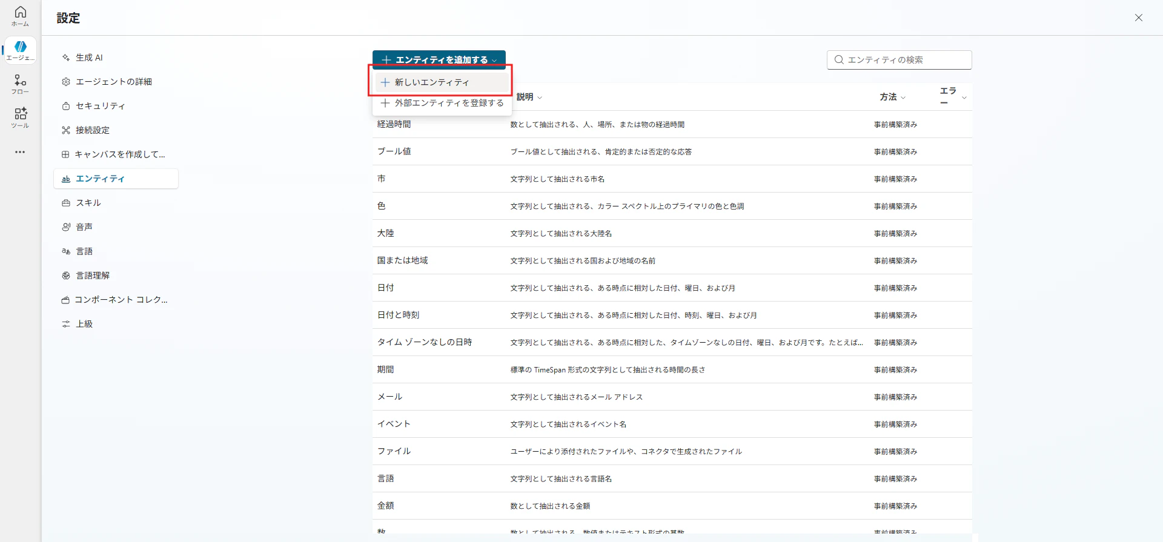The image size is (1163, 542).
Task: Click the language icon beside 言語
Action: (x=66, y=251)
